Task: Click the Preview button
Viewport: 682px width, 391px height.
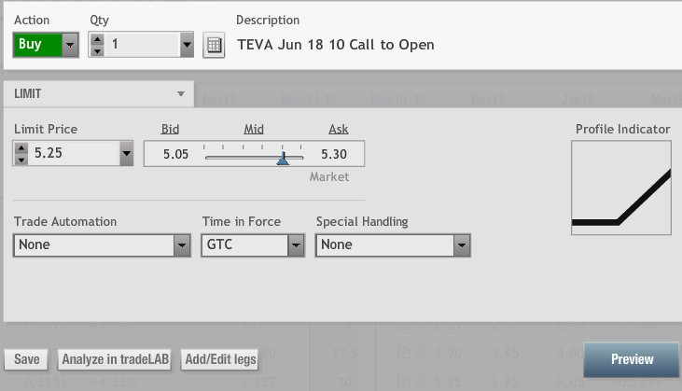Action: (x=631, y=359)
